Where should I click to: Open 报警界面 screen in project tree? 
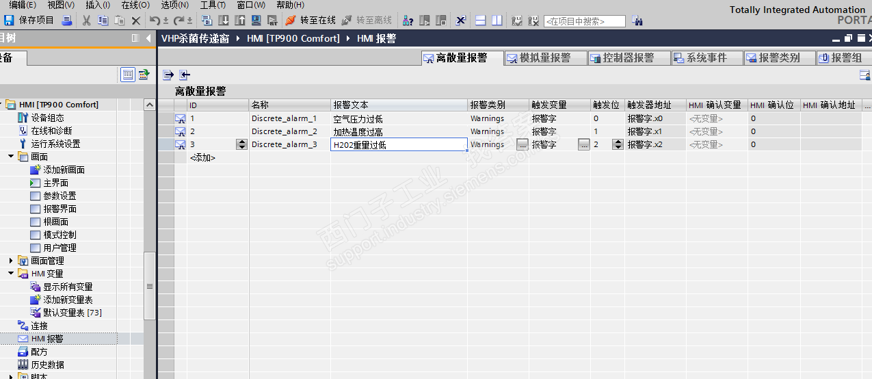click(60, 209)
